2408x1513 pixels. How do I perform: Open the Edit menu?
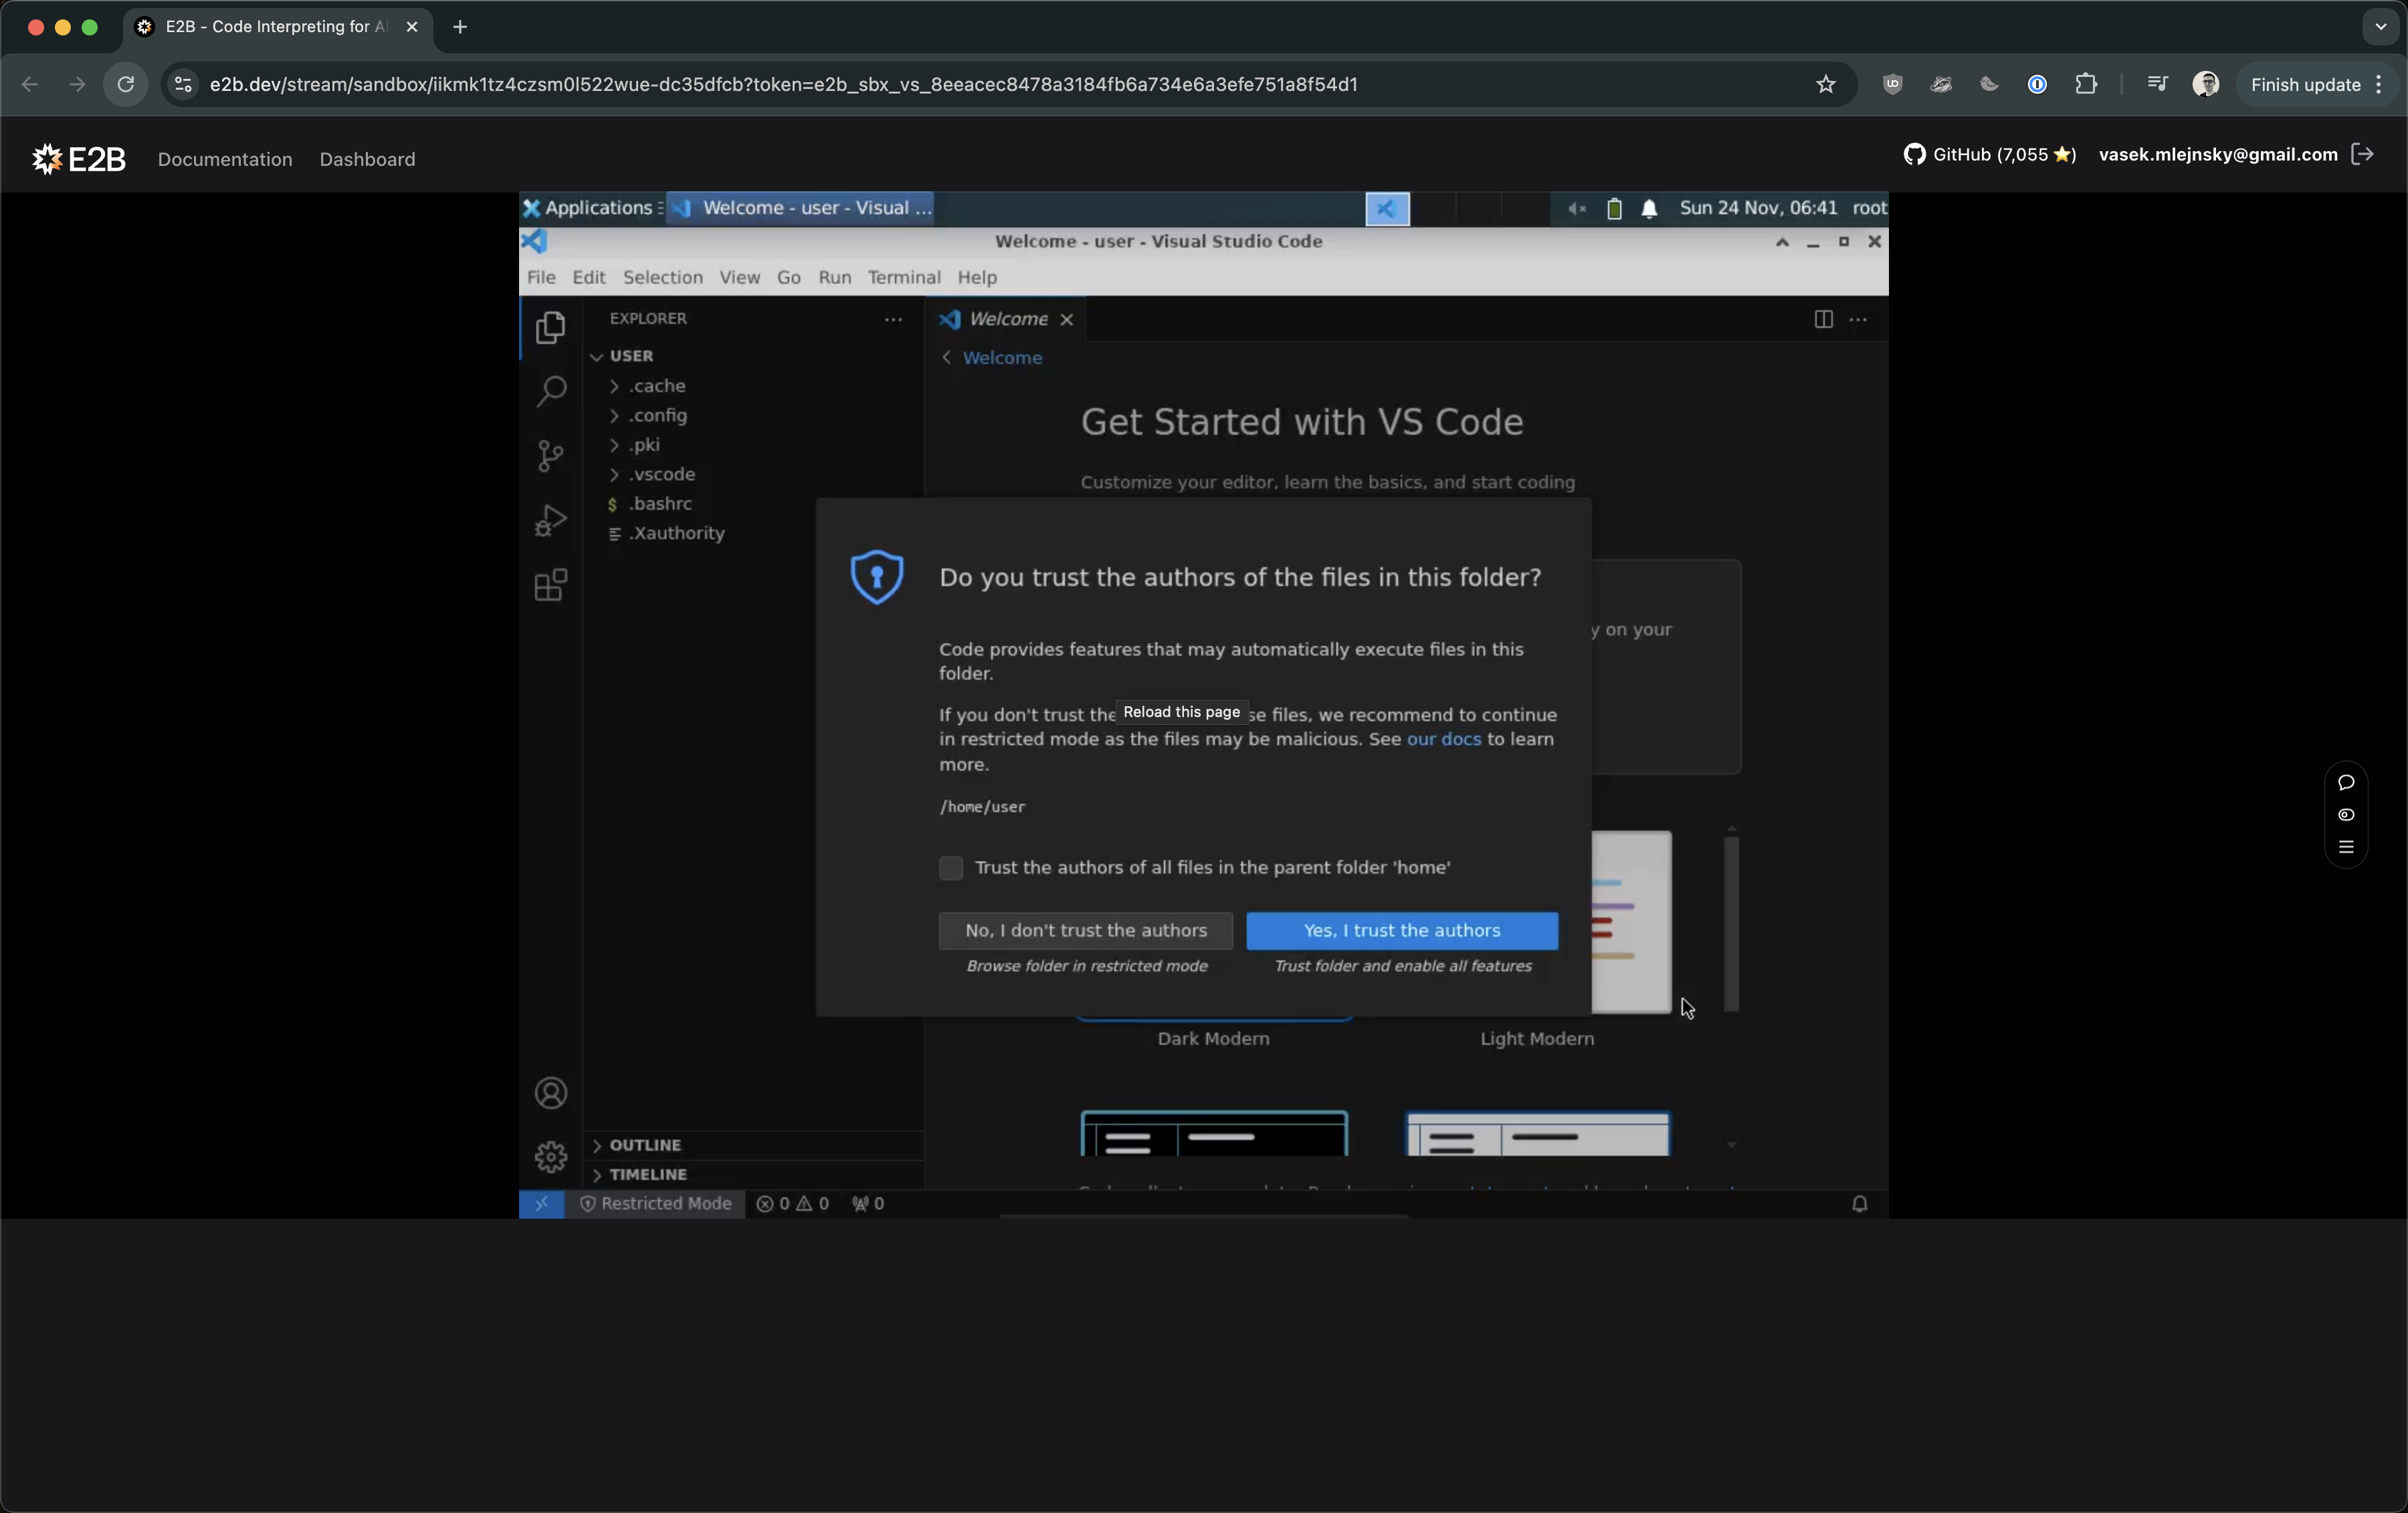tap(589, 277)
